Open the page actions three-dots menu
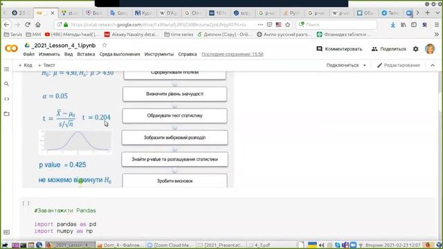The height and width of the screenshot is (249, 443). pyautogui.click(x=260, y=25)
